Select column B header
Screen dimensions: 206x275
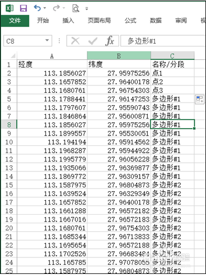[x=119, y=56]
